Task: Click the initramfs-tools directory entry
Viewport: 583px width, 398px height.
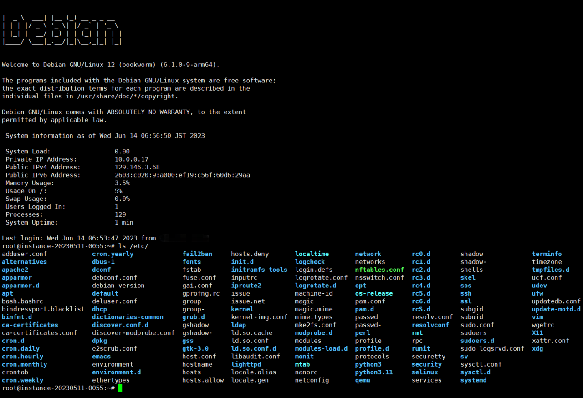Action: (x=259, y=270)
